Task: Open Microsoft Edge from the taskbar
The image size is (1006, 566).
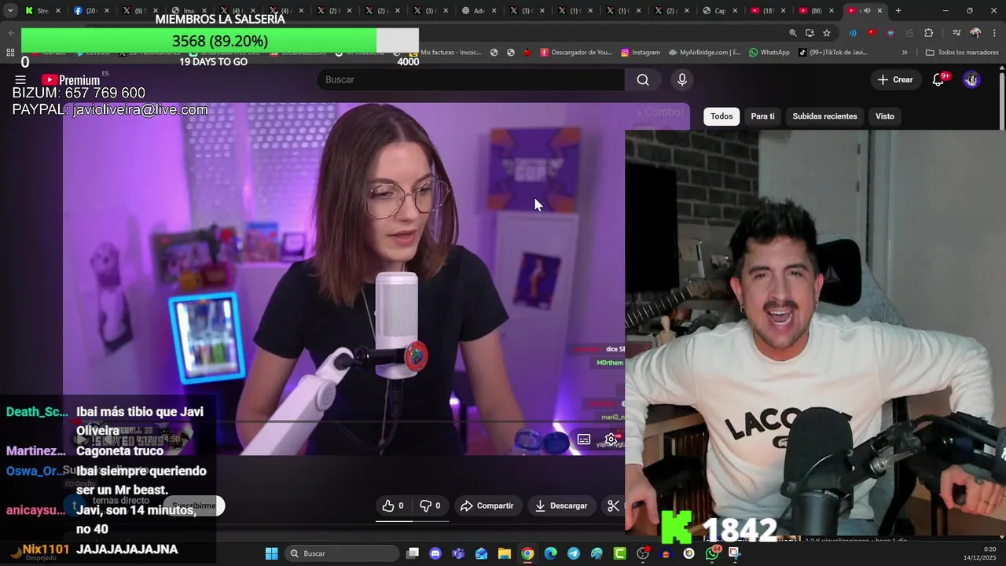Action: pyautogui.click(x=550, y=553)
